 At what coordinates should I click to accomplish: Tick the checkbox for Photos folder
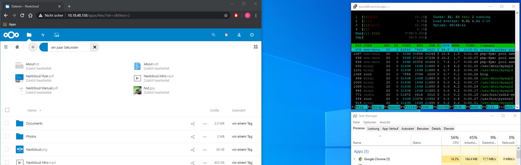(x=7, y=136)
